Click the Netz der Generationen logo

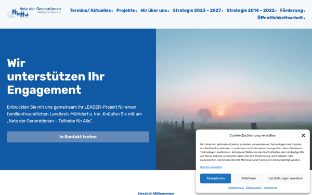tap(34, 12)
